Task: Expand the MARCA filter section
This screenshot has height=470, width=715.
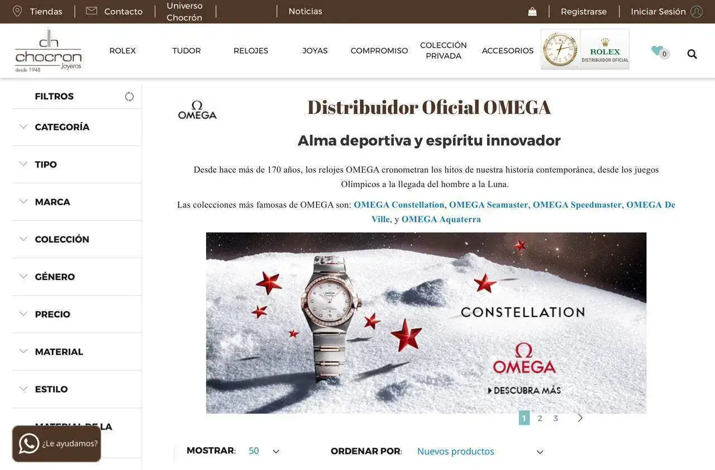Action: click(x=77, y=202)
